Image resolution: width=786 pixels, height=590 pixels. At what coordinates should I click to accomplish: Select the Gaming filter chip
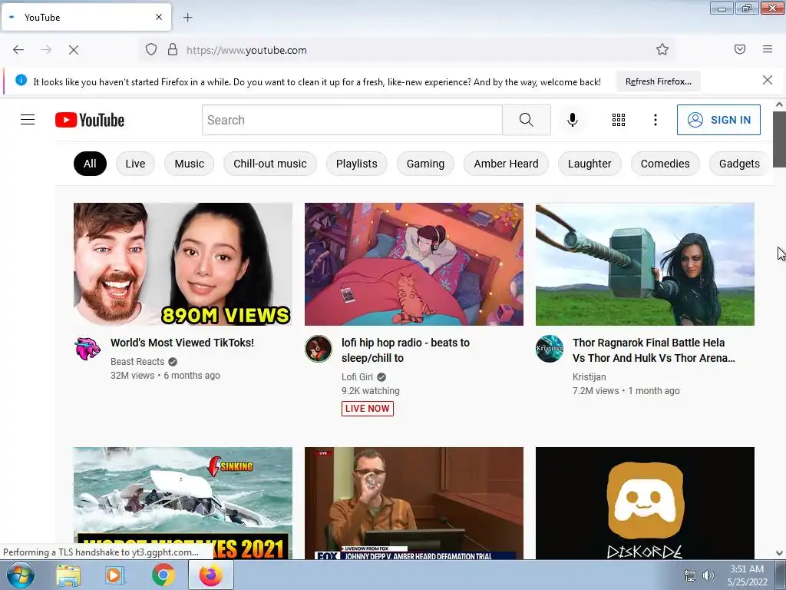tap(425, 164)
